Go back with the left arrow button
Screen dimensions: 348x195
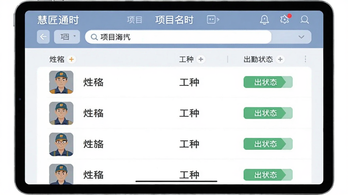click(x=43, y=37)
